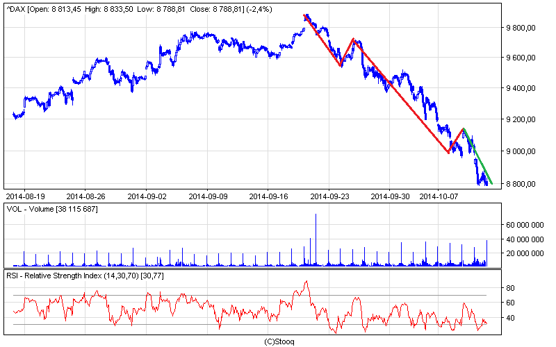The width and height of the screenshot is (556, 347).
Task: Click the RSI Relative Strength Index title
Action: point(85,276)
